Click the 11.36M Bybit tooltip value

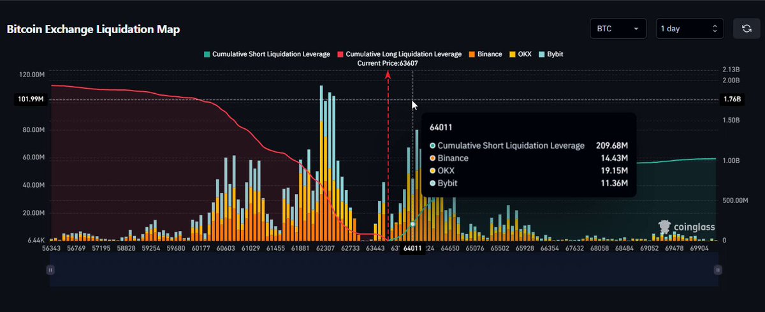pos(615,184)
